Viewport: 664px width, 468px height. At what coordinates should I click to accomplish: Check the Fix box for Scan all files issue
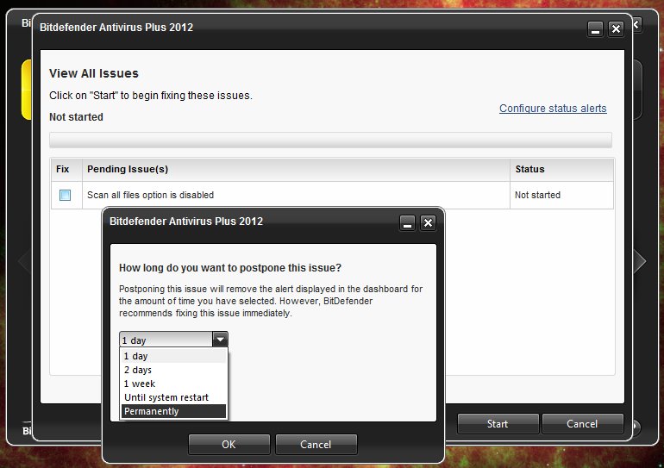(65, 195)
